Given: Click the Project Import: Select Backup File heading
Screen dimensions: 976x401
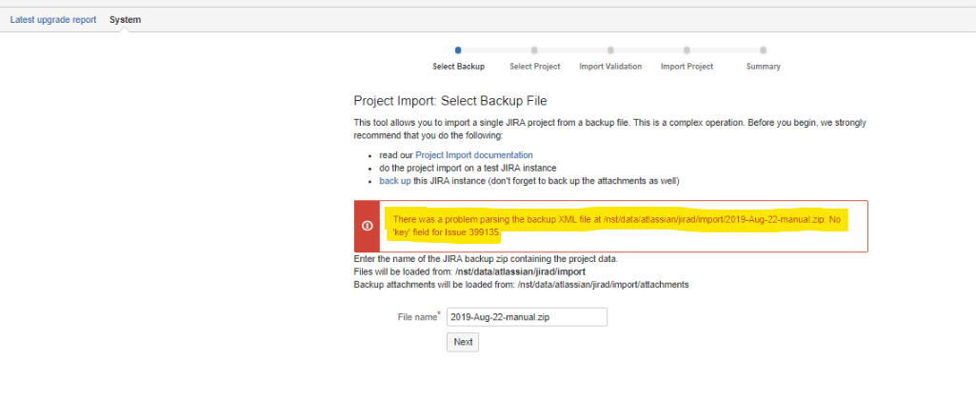Looking at the screenshot, I should (x=450, y=101).
